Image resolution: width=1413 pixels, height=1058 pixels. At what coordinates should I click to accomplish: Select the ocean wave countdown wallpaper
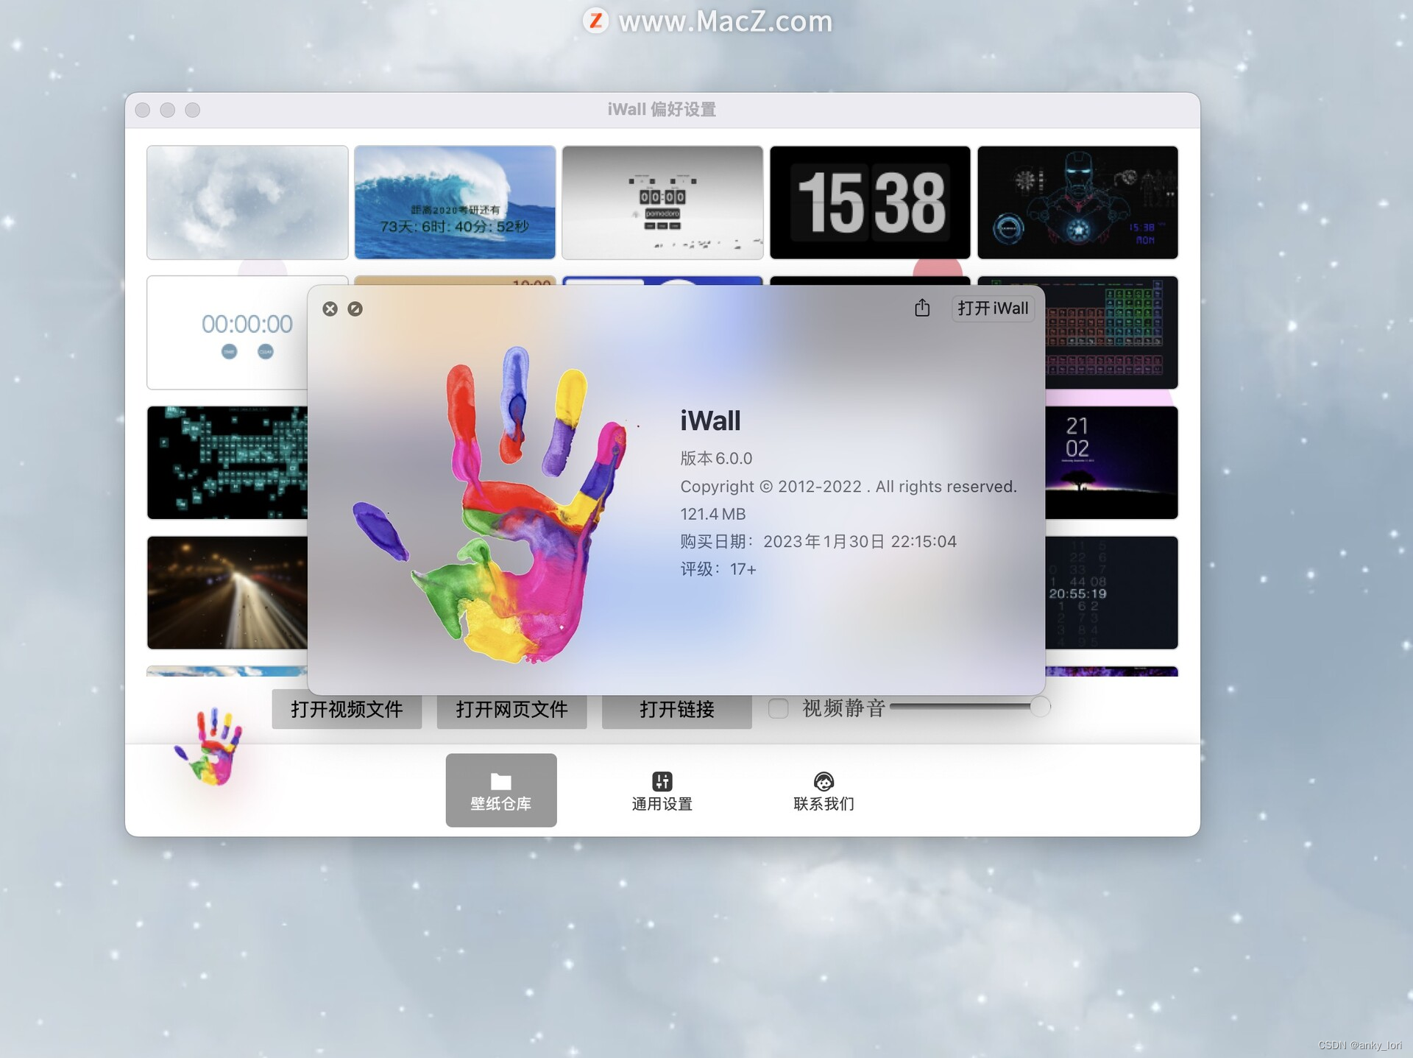pos(455,202)
